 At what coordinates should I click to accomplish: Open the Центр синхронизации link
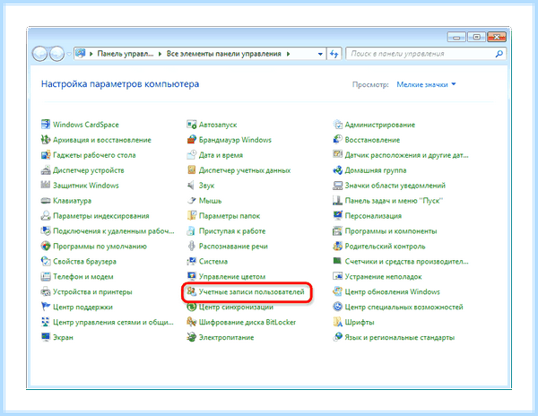pyautogui.click(x=236, y=307)
